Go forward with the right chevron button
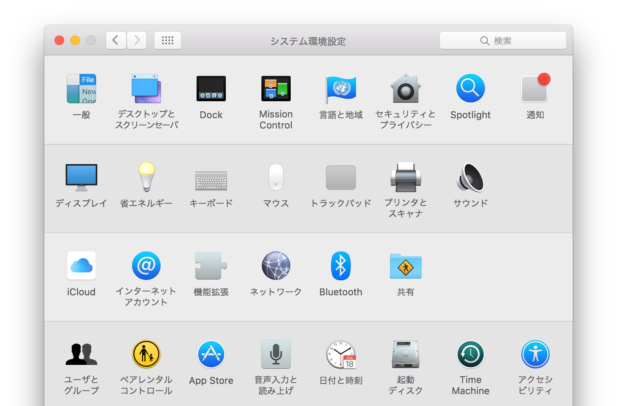 (137, 40)
